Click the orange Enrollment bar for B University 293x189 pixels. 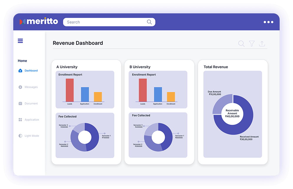(x=171, y=97)
